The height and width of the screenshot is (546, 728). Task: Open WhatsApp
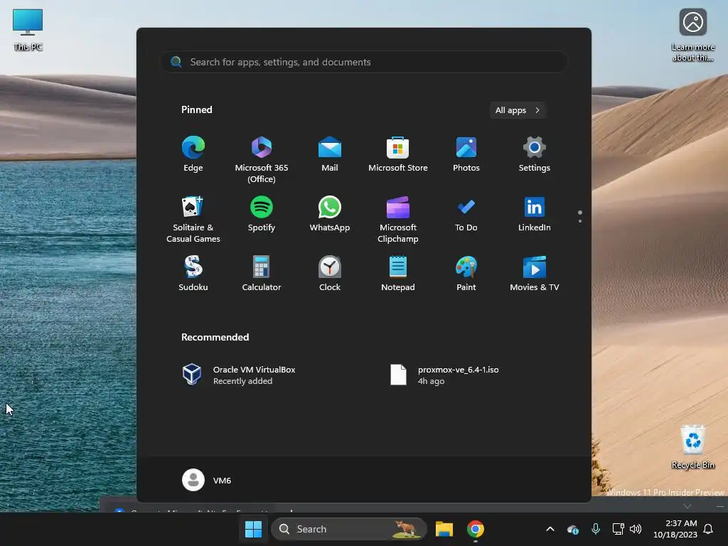point(330,215)
